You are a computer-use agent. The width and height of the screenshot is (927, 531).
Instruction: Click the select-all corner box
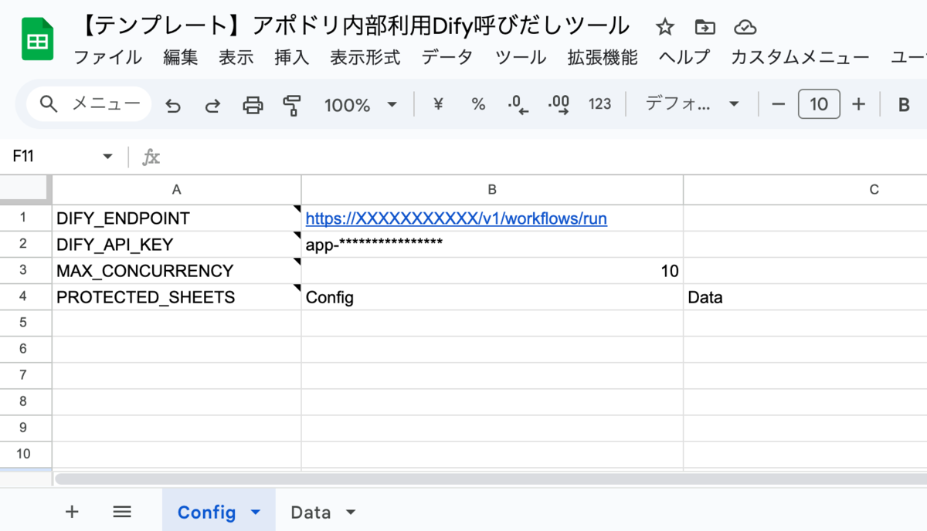(25, 189)
